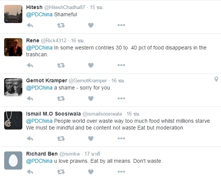221x179 pixels.
Task: Like Gernot Kramper's tweet
Action: point(91,99)
